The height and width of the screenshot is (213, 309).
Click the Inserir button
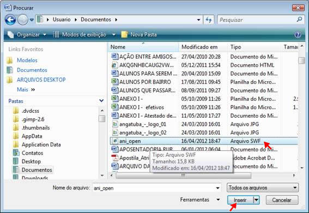point(240,200)
